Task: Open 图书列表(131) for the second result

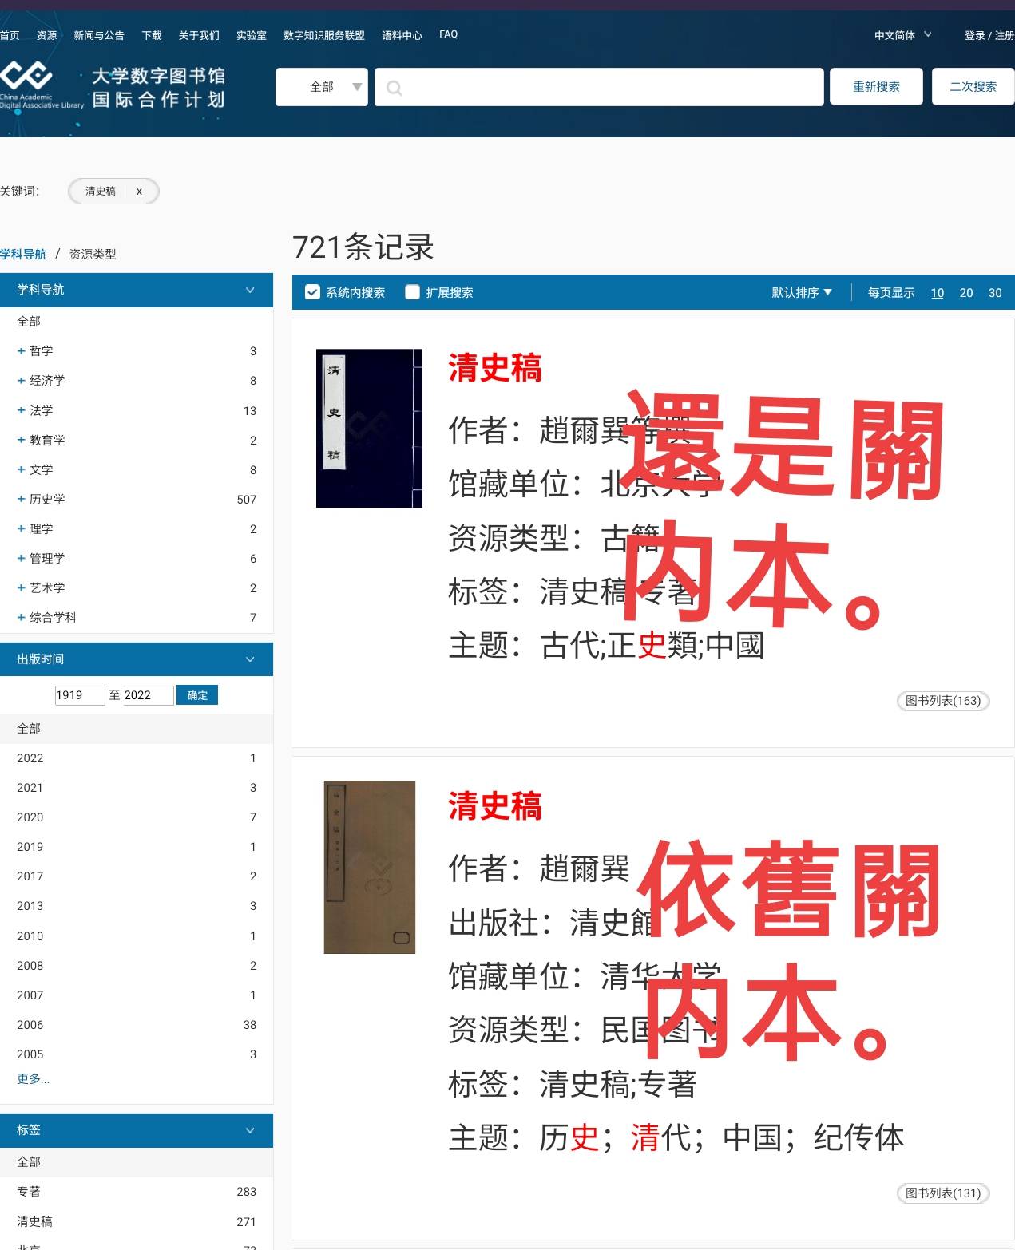Action: pyautogui.click(x=943, y=1193)
